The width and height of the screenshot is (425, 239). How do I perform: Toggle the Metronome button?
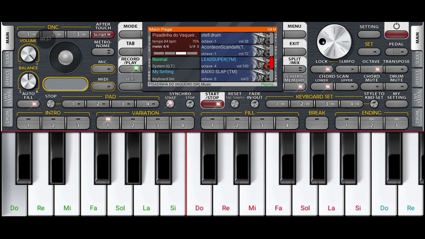click(x=103, y=52)
